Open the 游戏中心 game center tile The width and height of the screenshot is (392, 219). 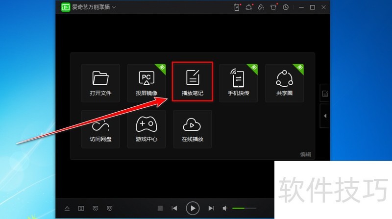(x=147, y=129)
